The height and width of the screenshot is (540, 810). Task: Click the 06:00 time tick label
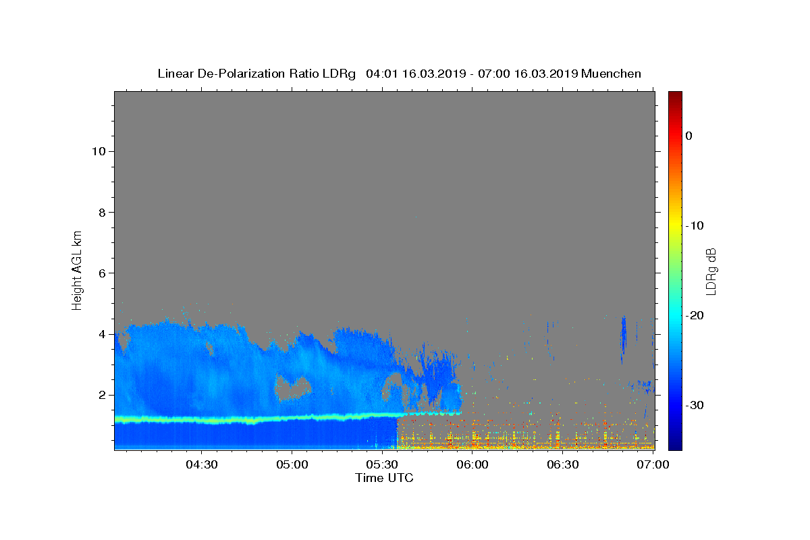point(473,465)
